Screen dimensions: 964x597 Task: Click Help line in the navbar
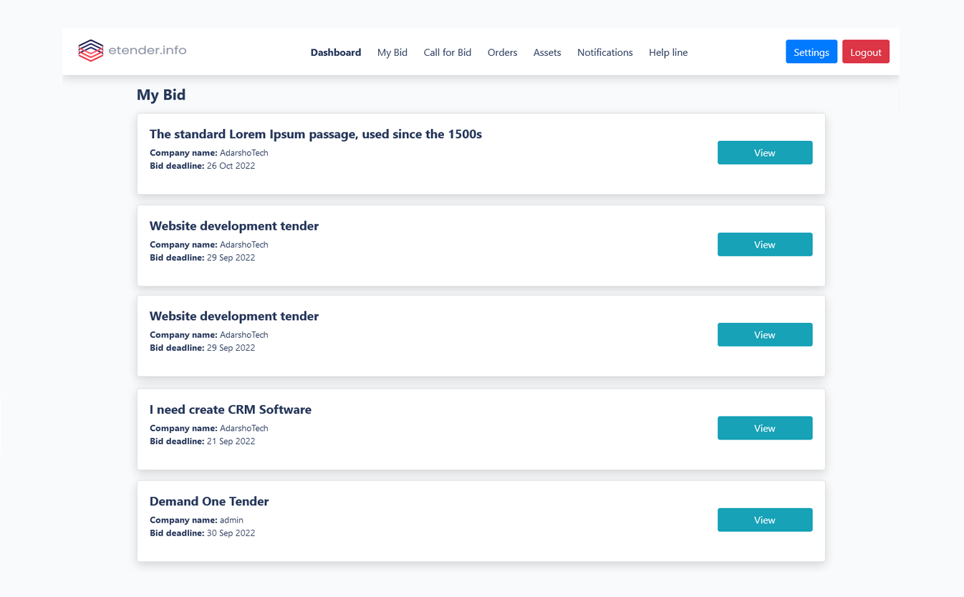(x=668, y=52)
